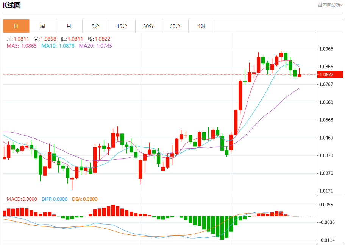
Task: Switch to the 周 weekly tab
Action: (x=42, y=26)
